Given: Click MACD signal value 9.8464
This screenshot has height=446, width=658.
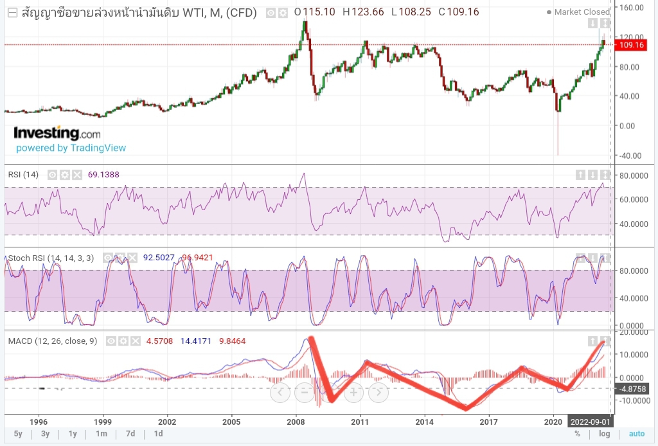Looking at the screenshot, I should point(233,341).
